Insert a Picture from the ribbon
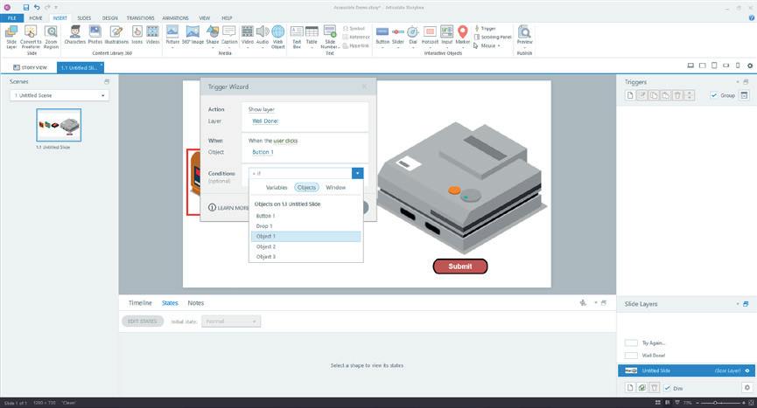The width and height of the screenshot is (757, 408). pyautogui.click(x=172, y=35)
